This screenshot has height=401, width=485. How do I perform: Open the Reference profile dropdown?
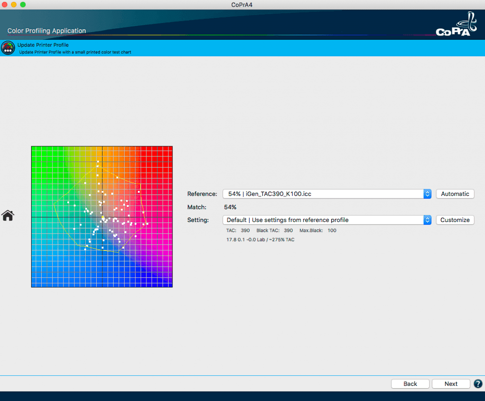click(x=326, y=194)
